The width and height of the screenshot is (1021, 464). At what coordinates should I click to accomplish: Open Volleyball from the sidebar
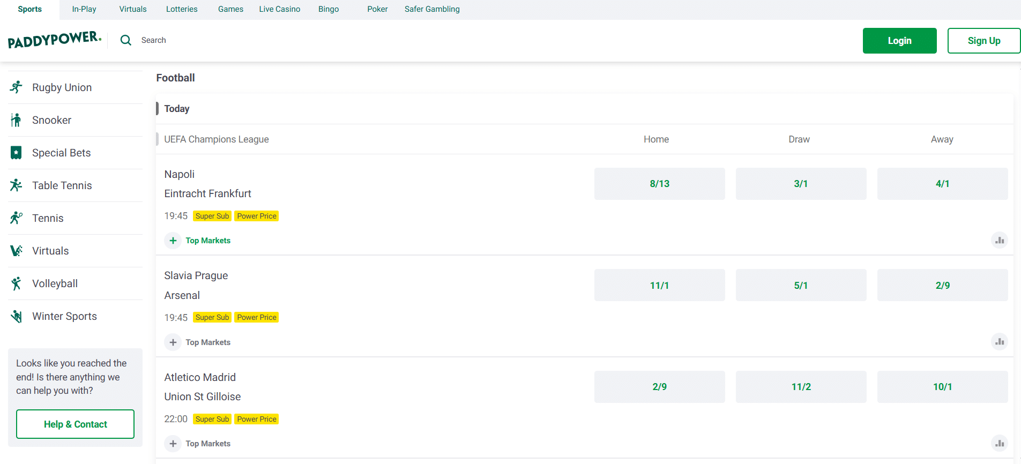click(x=75, y=283)
